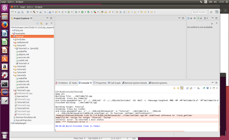The width and height of the screenshot is (229, 140).
Task: Click the New C/C++ Project icon
Action: click(x=50, y=12)
